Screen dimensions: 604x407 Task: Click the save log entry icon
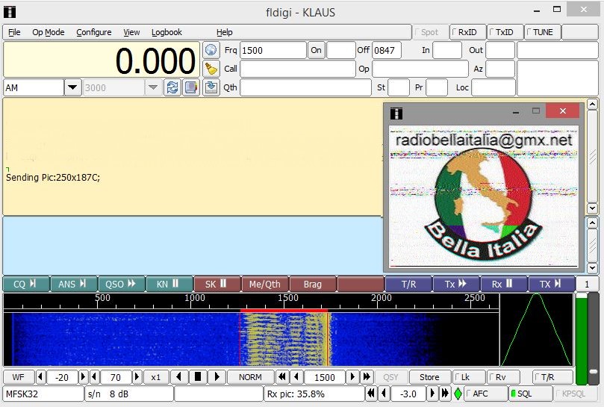[211, 87]
